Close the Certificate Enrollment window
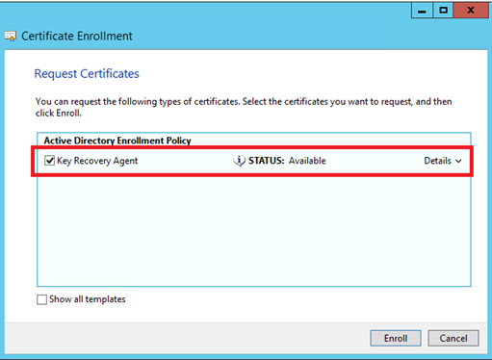 coord(471,11)
